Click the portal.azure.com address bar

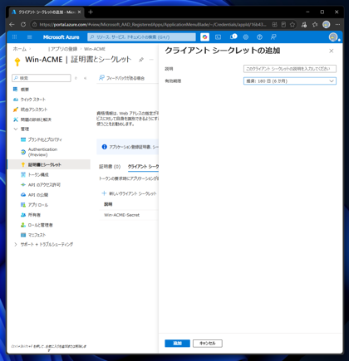152,25
